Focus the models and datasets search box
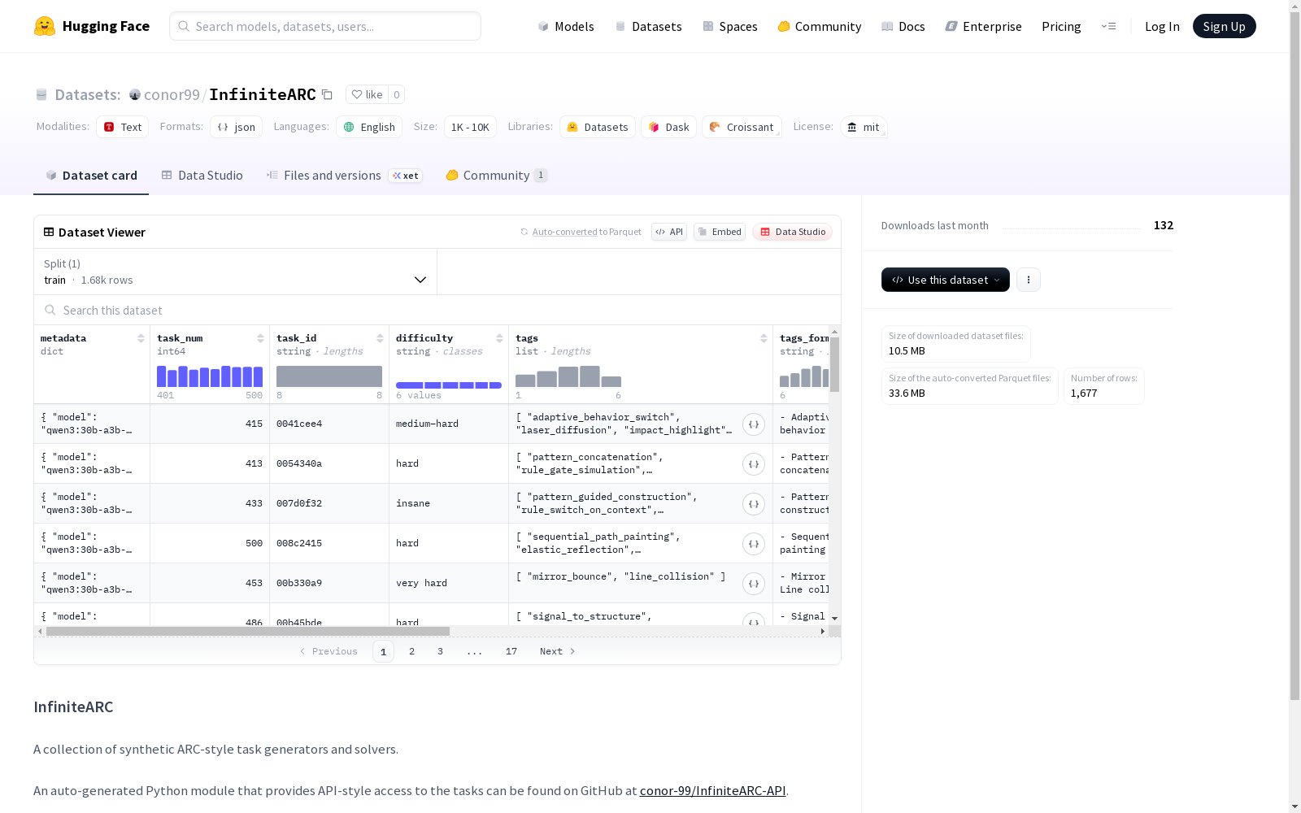 point(325,26)
